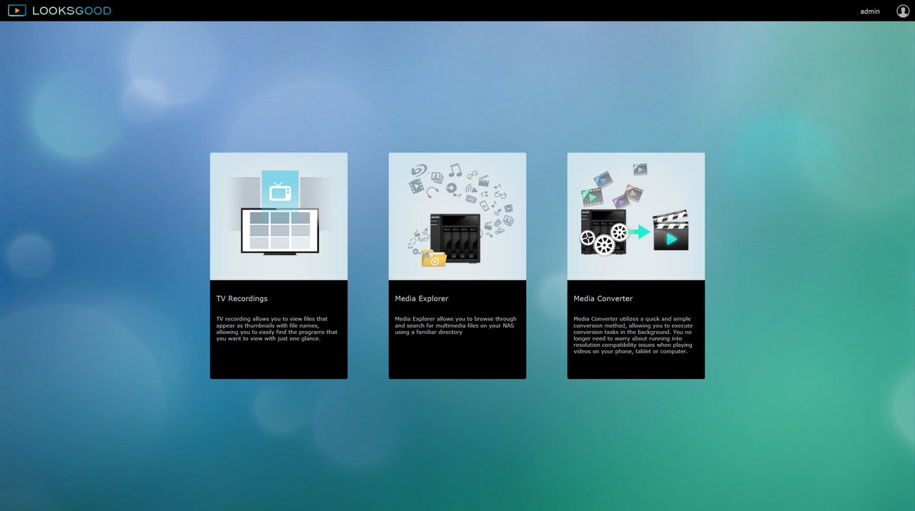
Task: Select the TV Recordings title
Action: (242, 298)
